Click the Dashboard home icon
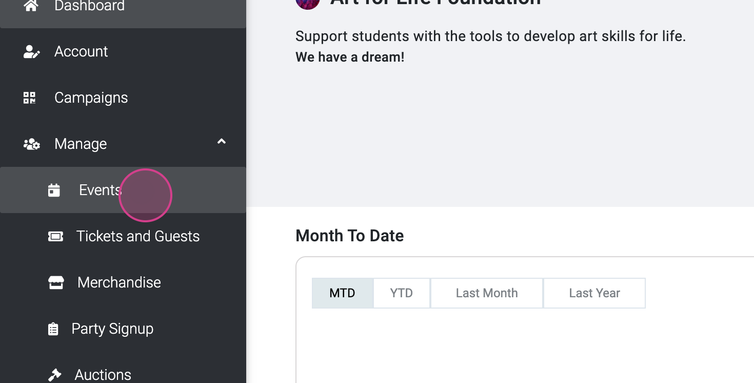Screen dimensions: 754x383 click(31, 6)
